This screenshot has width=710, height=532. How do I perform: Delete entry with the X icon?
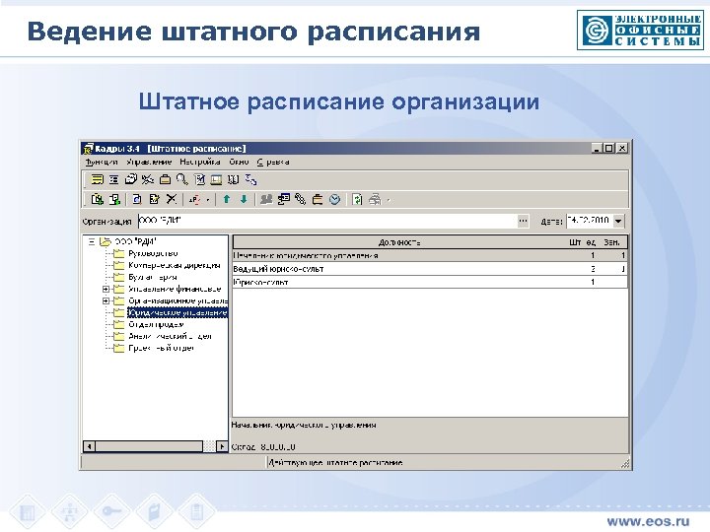pyautogui.click(x=172, y=199)
